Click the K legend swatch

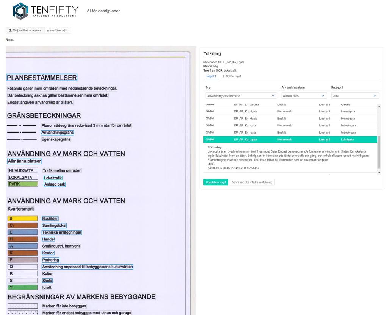(22, 253)
